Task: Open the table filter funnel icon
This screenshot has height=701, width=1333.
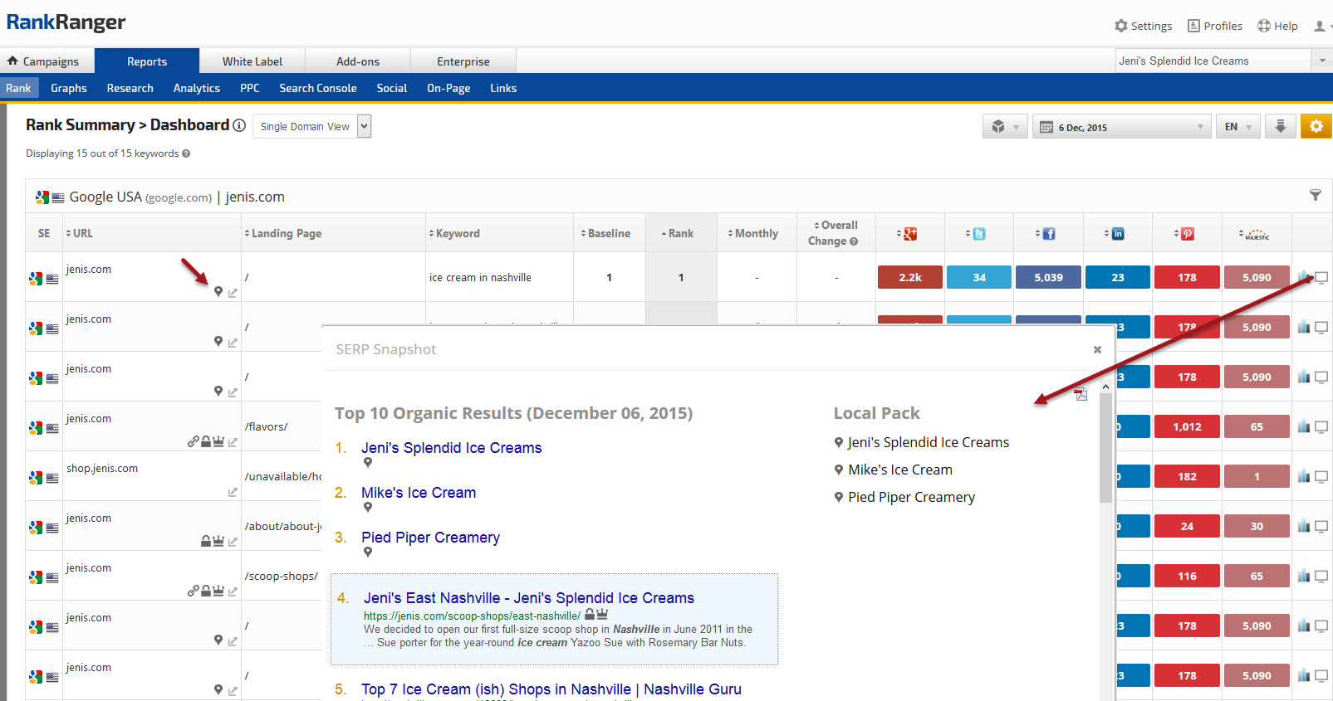Action: tap(1315, 195)
